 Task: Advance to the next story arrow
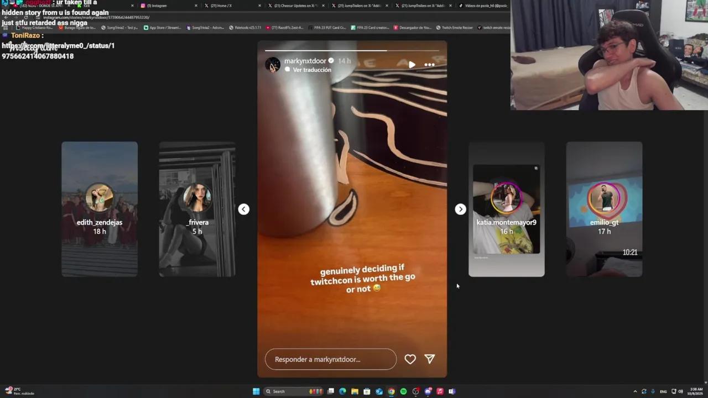click(460, 209)
